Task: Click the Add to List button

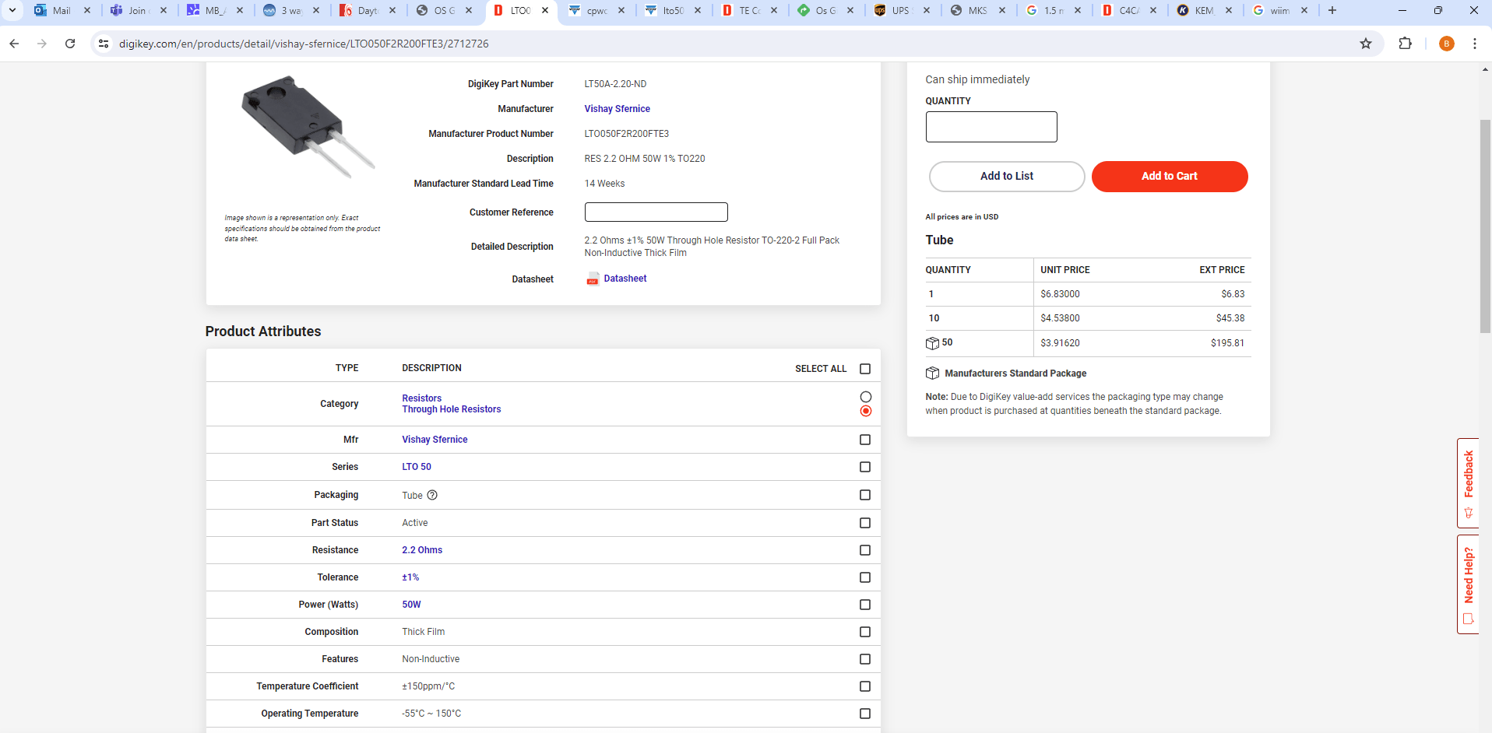Action: tap(1007, 177)
